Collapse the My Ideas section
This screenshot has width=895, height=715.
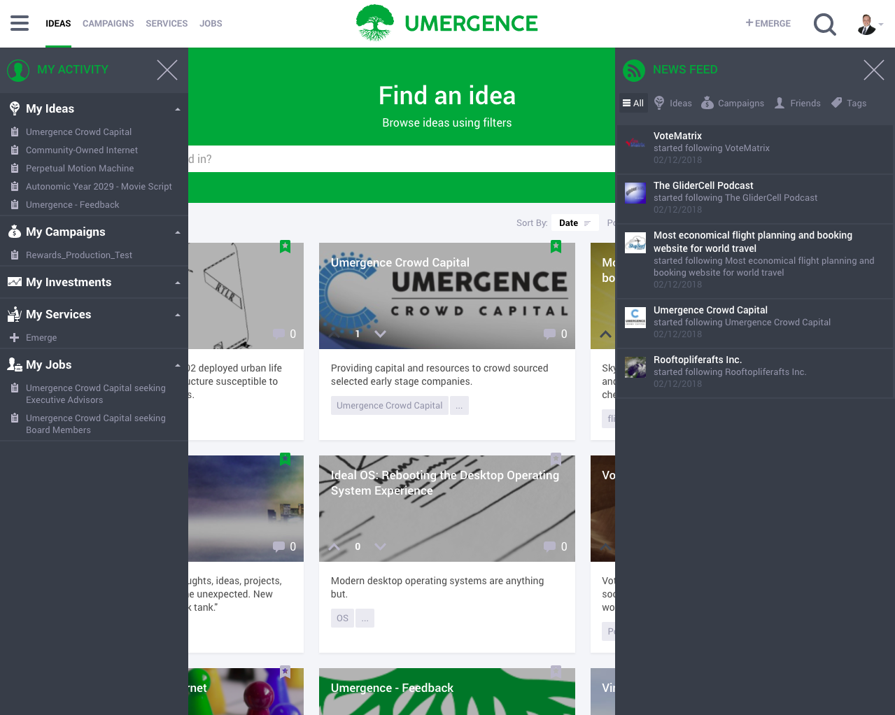click(178, 108)
